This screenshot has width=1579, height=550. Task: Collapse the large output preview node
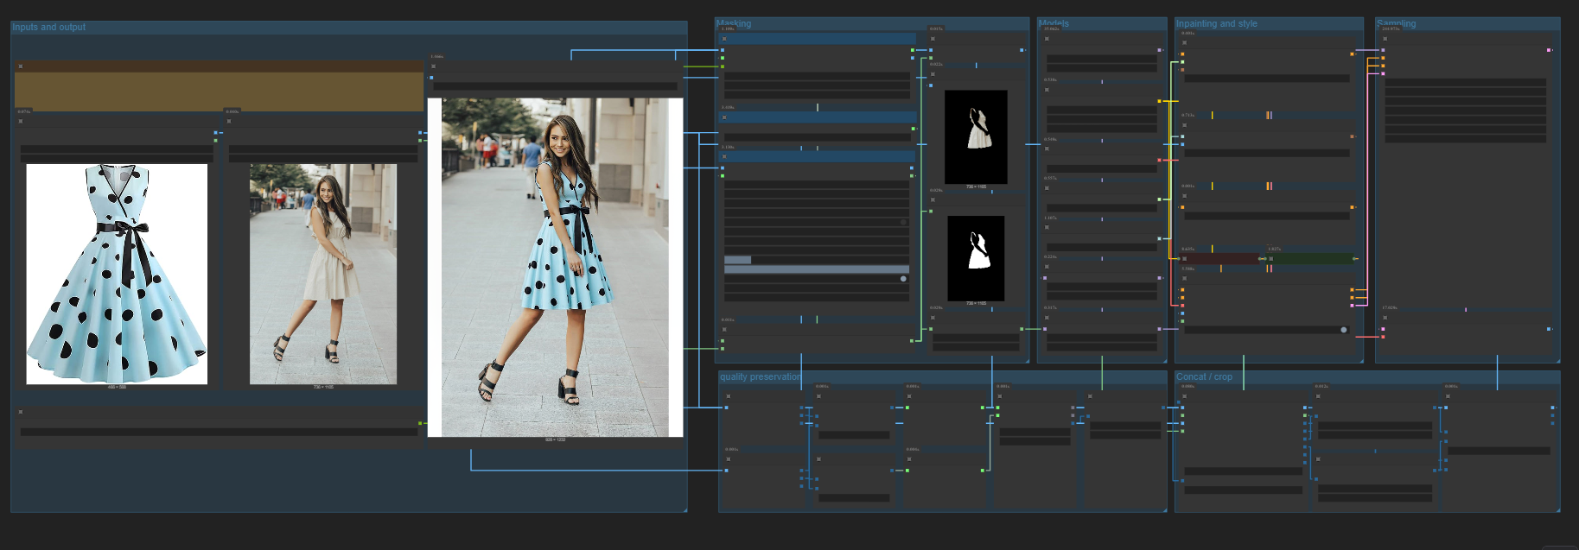point(433,66)
